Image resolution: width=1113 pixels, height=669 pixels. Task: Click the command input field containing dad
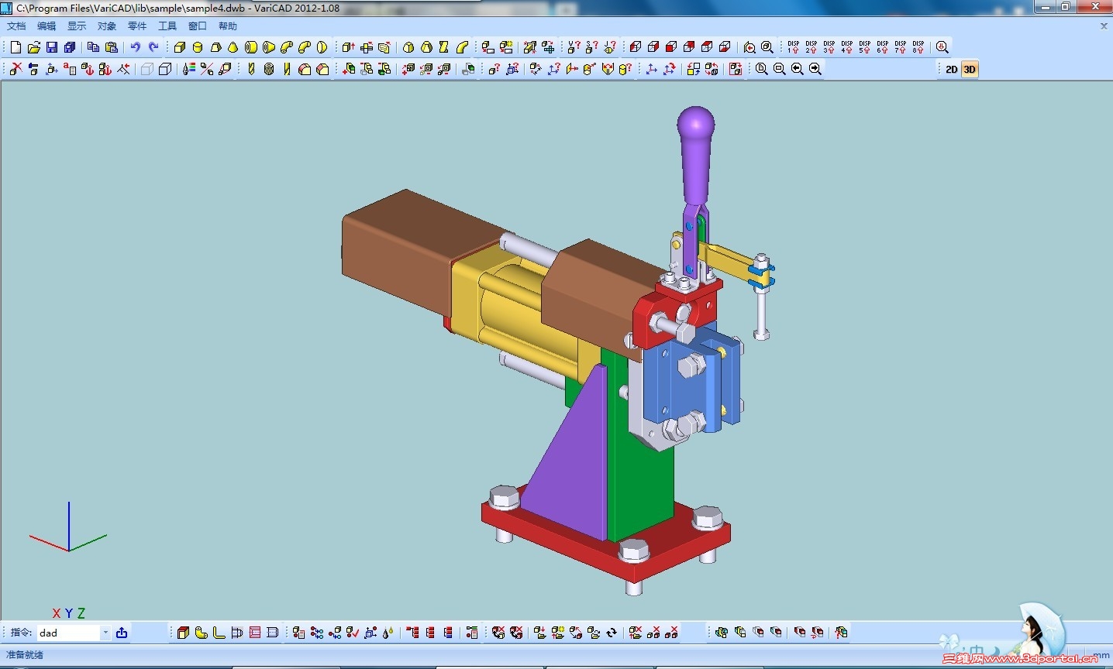click(69, 633)
